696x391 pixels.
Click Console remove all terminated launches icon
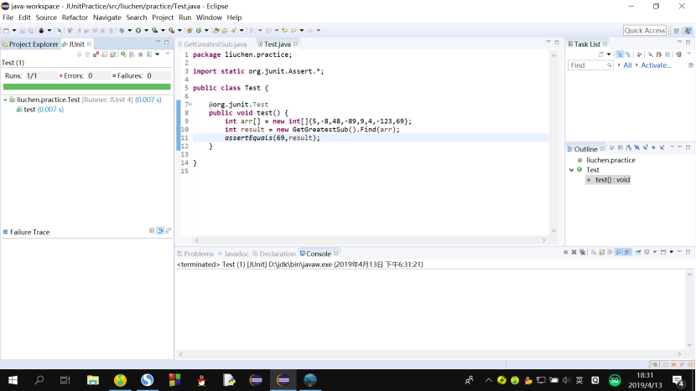(x=582, y=252)
